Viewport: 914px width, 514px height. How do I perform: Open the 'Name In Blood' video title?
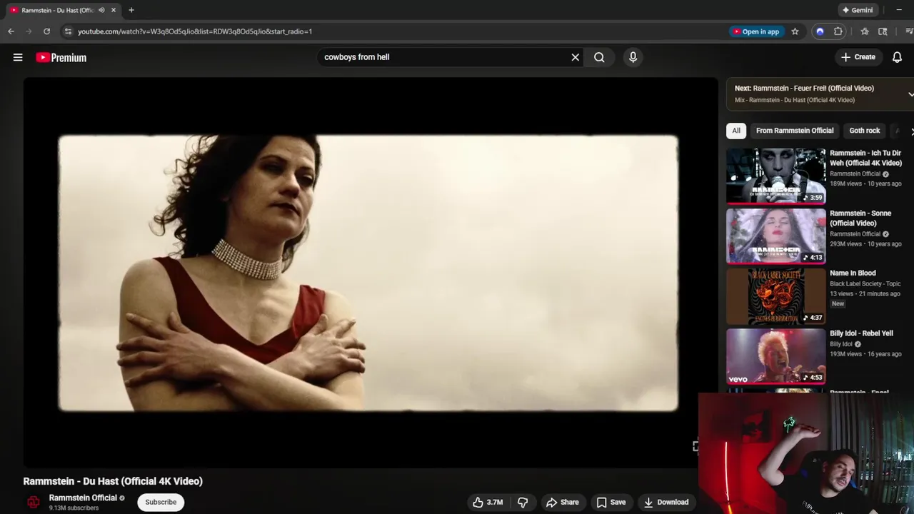click(x=853, y=273)
